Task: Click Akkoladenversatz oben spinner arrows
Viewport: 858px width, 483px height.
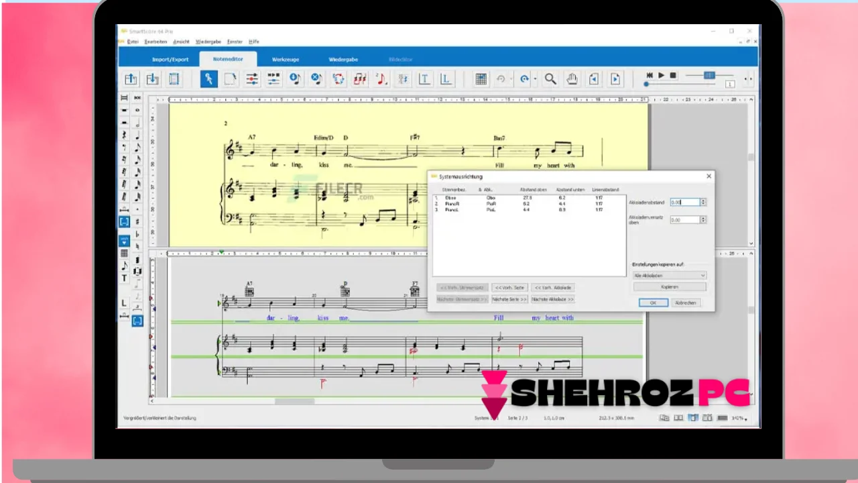Action: coord(703,219)
